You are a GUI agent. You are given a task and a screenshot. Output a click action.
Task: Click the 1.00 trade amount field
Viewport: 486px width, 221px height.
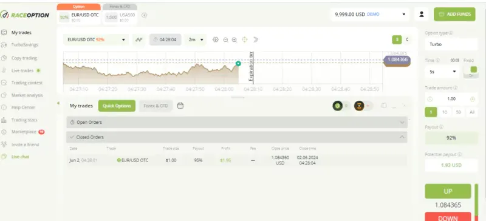(x=451, y=99)
